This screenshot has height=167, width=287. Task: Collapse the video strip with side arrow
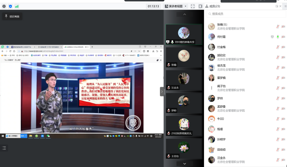[162, 92]
